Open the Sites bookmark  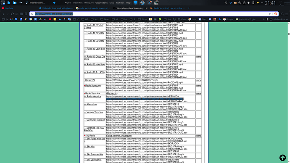[202, 19]
